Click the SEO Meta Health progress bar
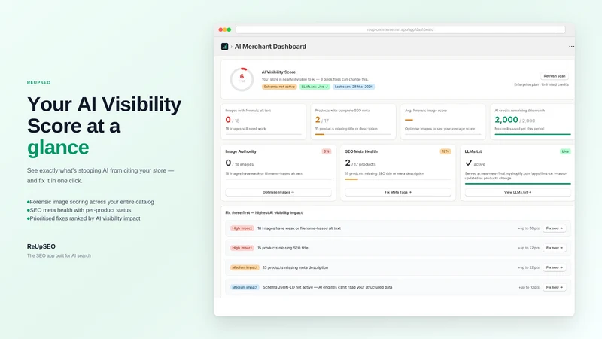The height and width of the screenshot is (339, 602). coord(398,179)
